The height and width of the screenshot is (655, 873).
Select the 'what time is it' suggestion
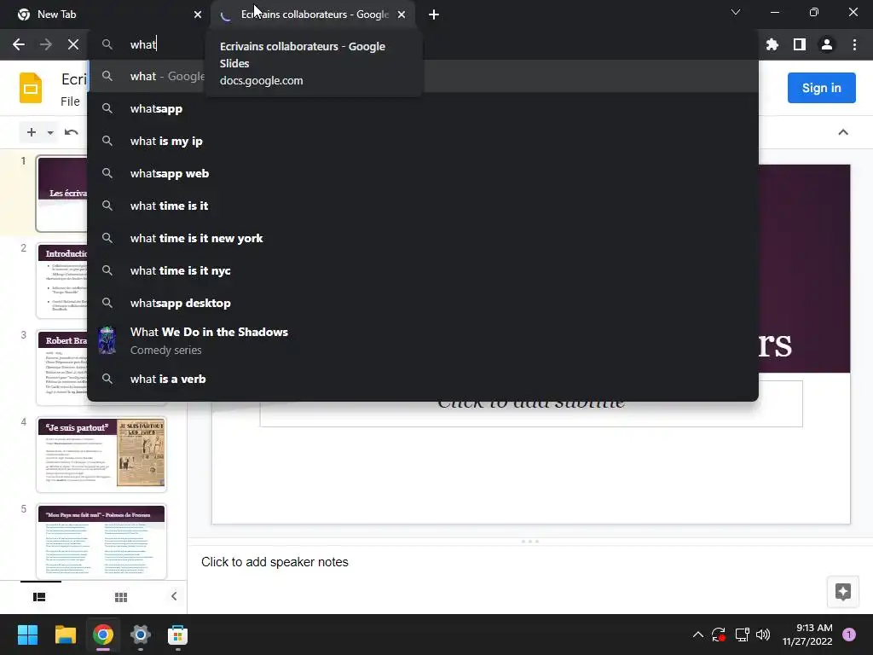tap(423, 206)
